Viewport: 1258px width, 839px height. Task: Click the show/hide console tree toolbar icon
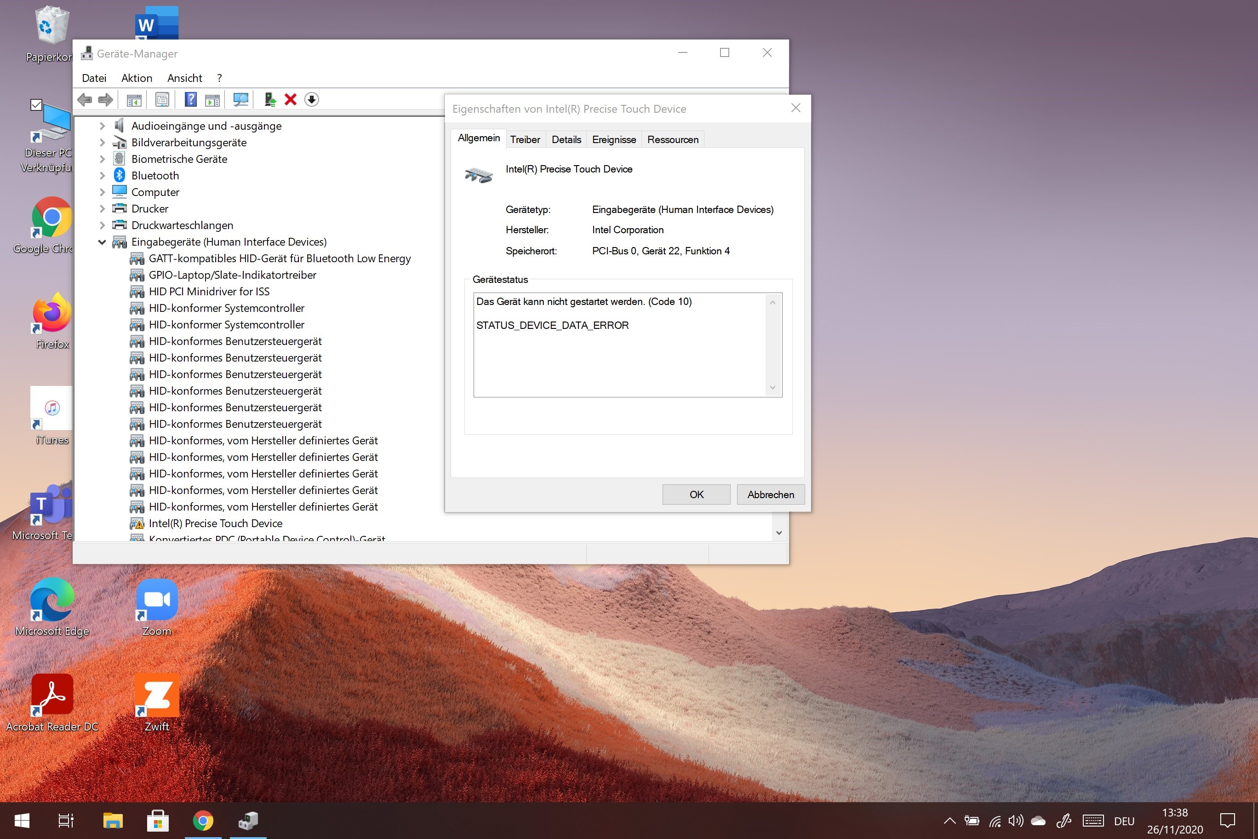click(x=134, y=99)
